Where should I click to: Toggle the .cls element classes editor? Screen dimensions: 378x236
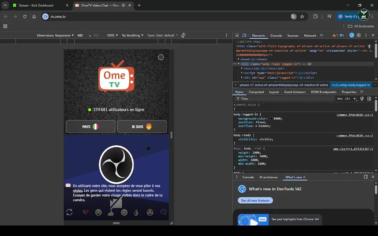347,99
